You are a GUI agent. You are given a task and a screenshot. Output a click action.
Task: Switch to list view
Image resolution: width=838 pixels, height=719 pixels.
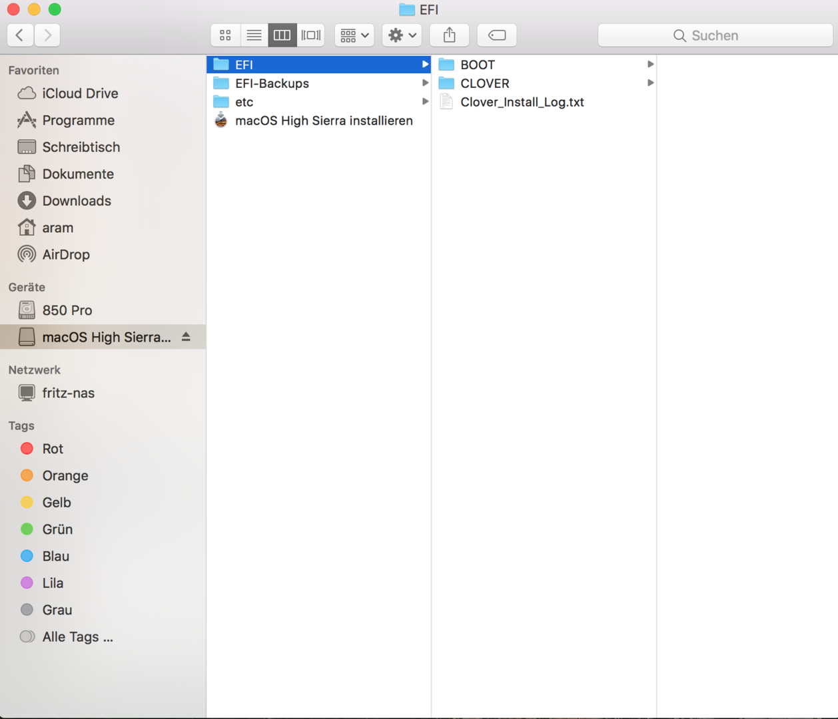[254, 35]
